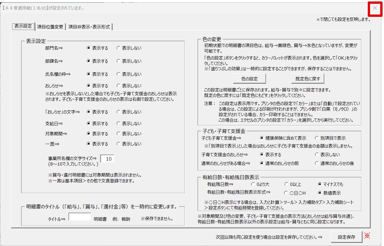Choose 通常のおしらせの前 radio option
This screenshot has height=246, width=384.
[x=279, y=164]
